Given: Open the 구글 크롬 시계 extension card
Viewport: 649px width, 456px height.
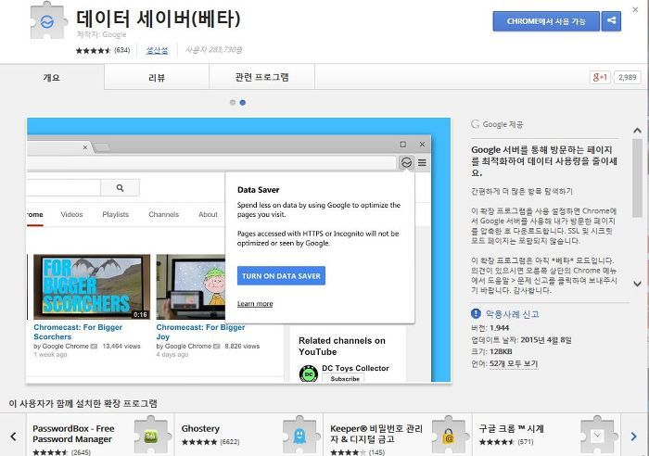Looking at the screenshot, I should tap(546, 435).
